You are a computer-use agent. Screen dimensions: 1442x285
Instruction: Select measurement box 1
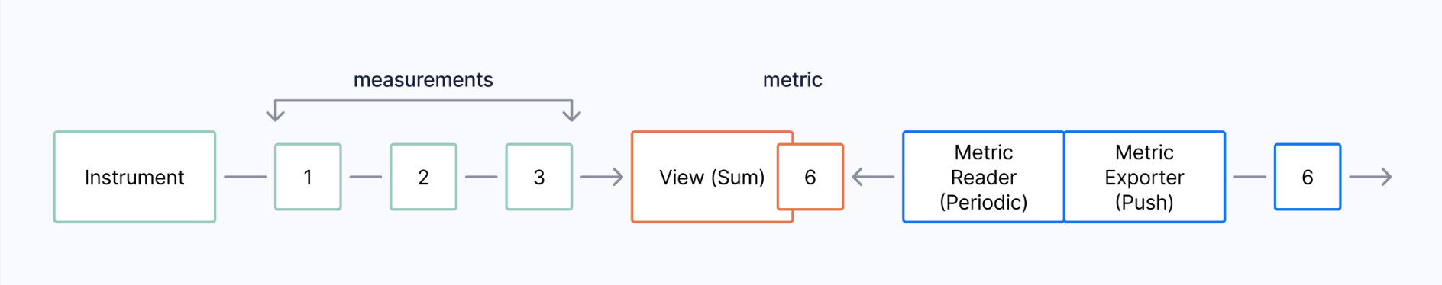(x=308, y=177)
